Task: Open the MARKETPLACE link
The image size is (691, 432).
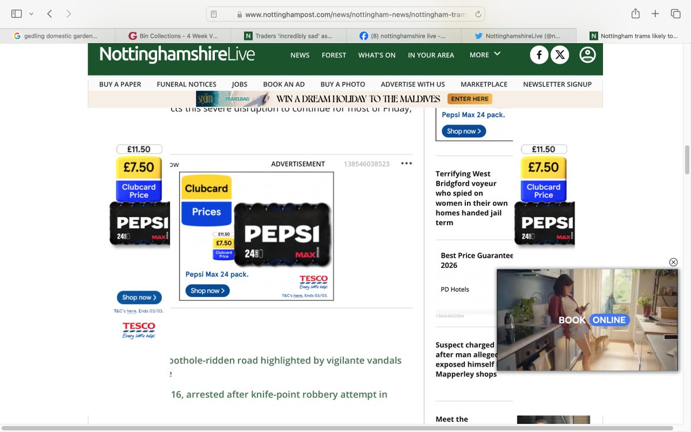Action: (484, 84)
